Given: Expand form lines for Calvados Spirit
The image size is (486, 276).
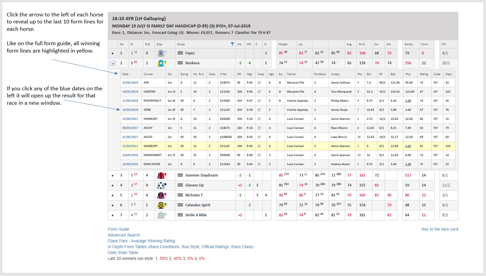Looking at the screenshot, I should click(113, 205).
